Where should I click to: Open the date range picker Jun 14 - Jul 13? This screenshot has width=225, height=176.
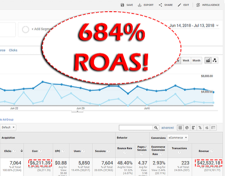(194, 26)
